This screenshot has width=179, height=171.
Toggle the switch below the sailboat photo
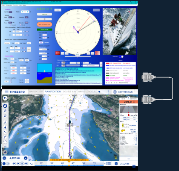point(121,56)
